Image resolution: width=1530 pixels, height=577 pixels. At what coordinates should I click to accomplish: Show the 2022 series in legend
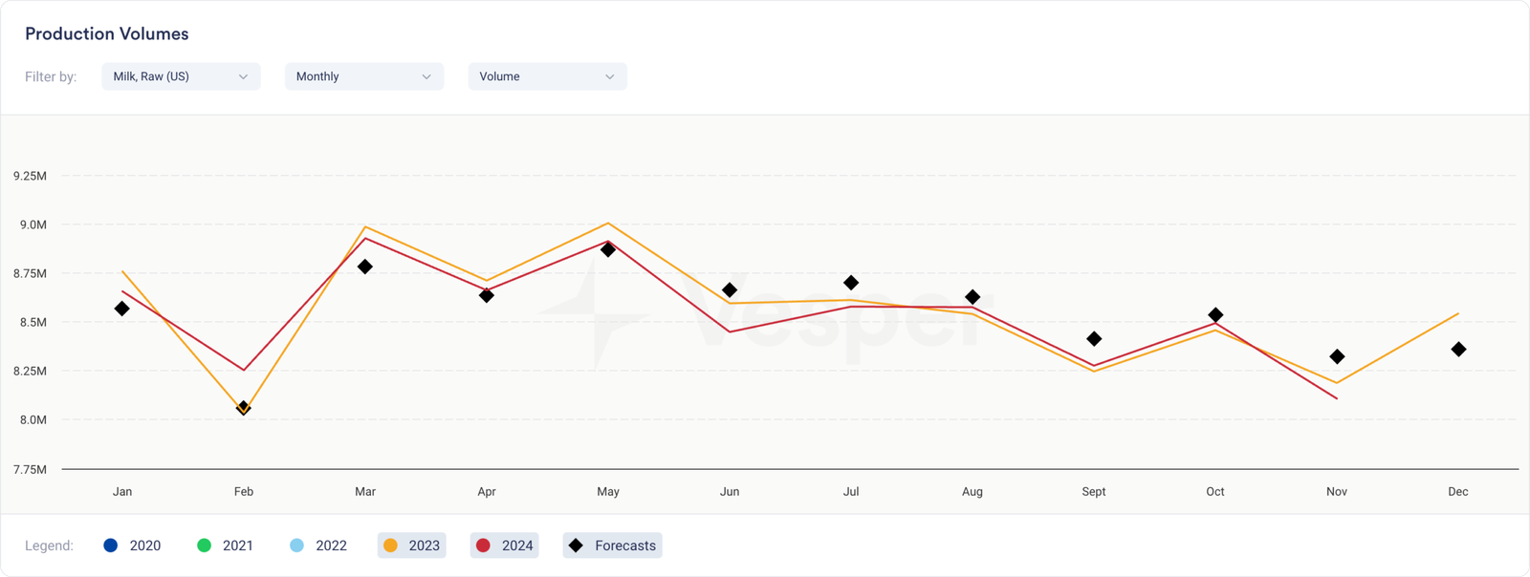pyautogui.click(x=318, y=545)
